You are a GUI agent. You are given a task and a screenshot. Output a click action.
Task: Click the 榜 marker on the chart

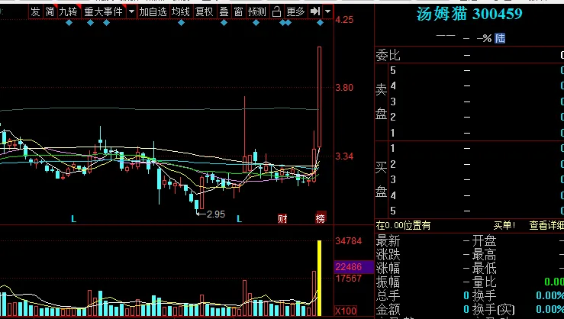(321, 219)
